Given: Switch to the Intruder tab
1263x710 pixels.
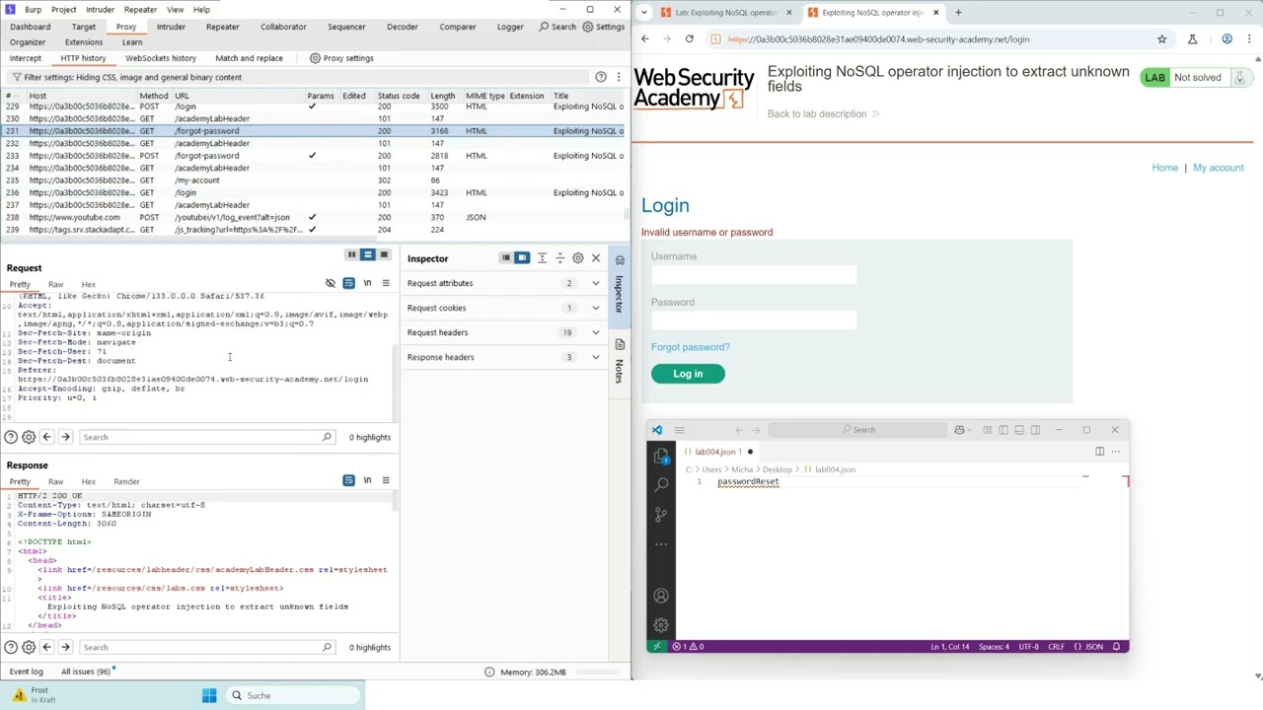Looking at the screenshot, I should [x=171, y=27].
